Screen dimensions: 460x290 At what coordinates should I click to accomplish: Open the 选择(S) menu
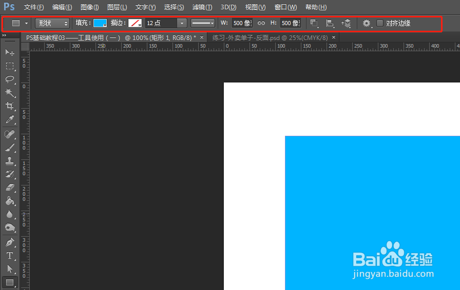(174, 7)
